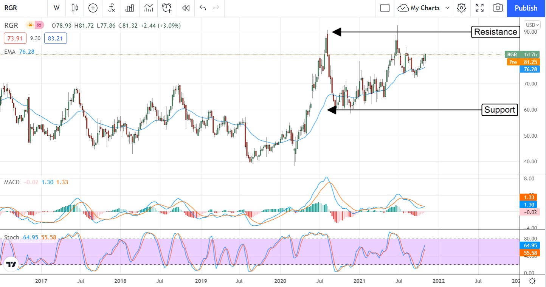Click the 2022 time axis label
Viewport: 546px width, 287px height.
(x=439, y=281)
